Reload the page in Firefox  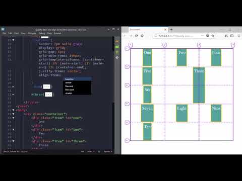point(137,36)
